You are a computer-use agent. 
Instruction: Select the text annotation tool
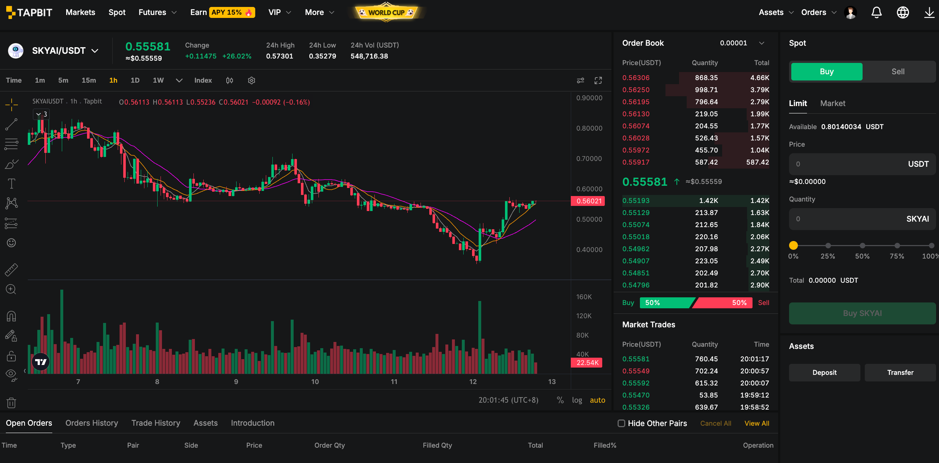[11, 184]
